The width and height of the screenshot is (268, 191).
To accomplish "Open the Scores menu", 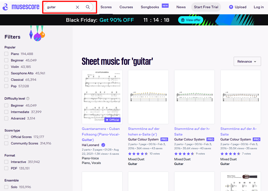I will tap(106, 7).
